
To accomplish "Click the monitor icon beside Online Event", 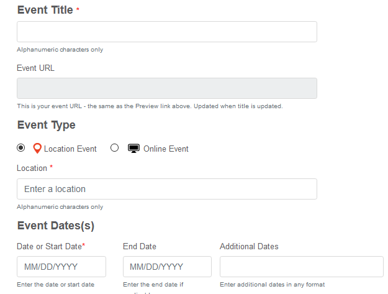I will (133, 149).
